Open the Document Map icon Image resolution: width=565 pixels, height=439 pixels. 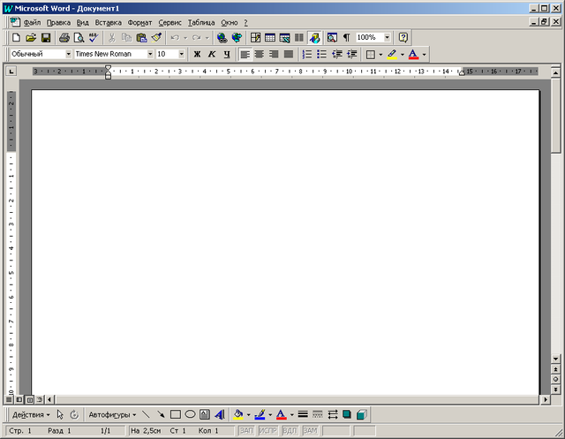point(332,37)
